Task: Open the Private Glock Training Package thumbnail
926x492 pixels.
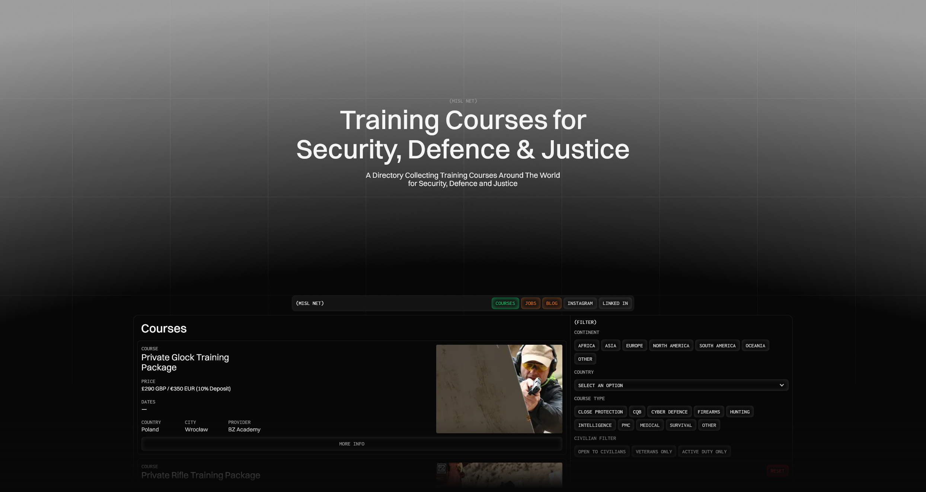Action: tap(499, 389)
